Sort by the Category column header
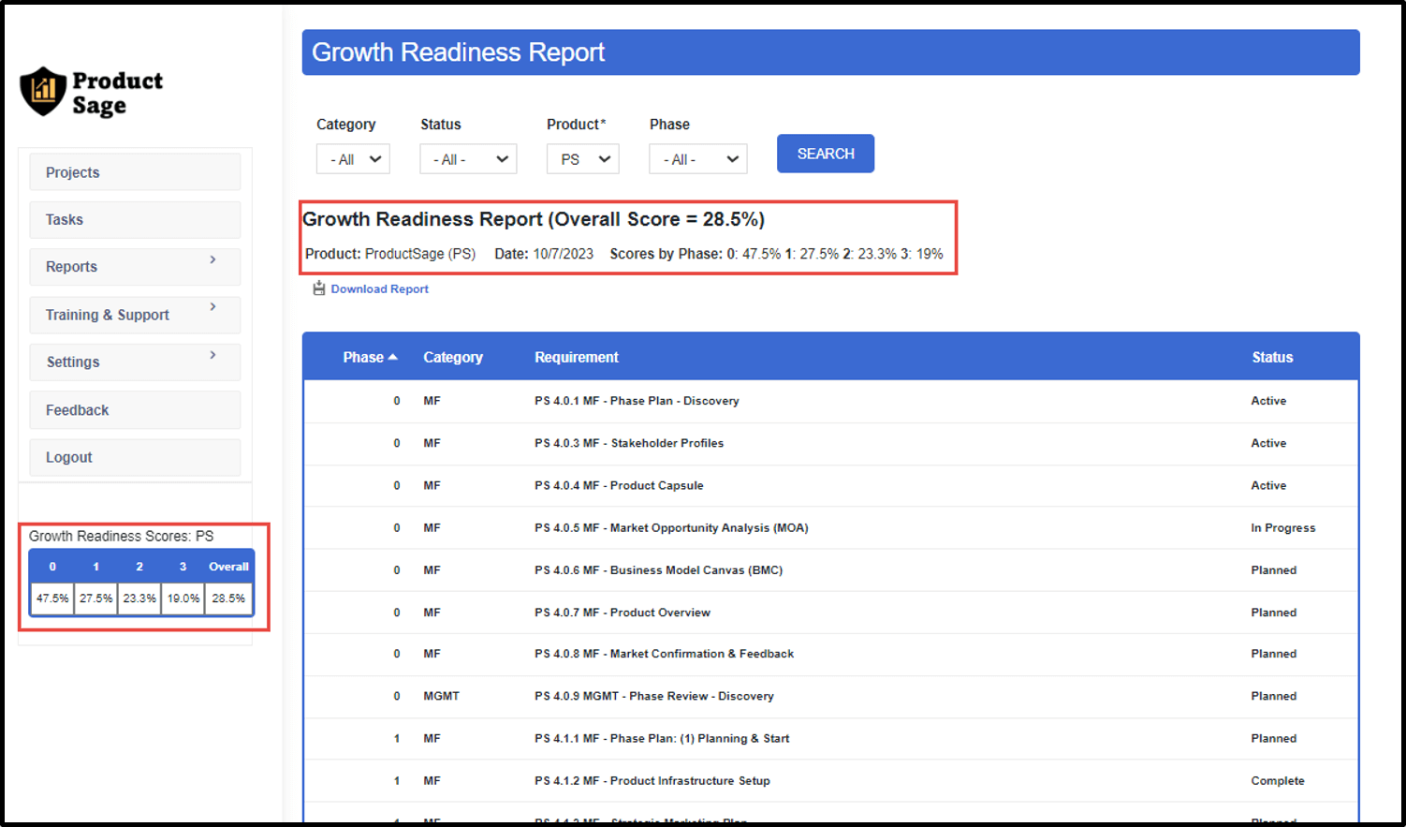The height and width of the screenshot is (827, 1406). (453, 357)
